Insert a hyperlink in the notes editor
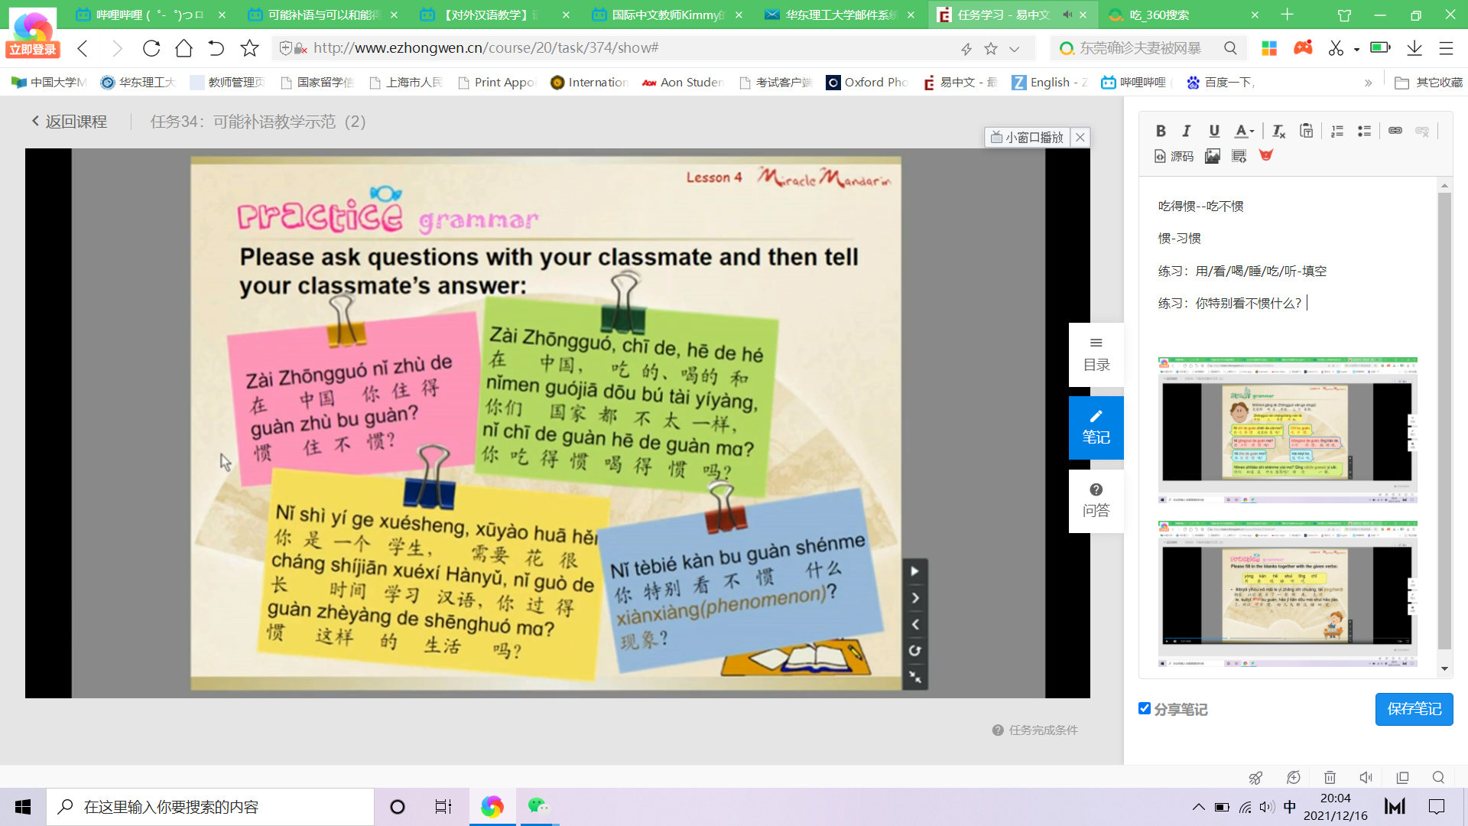 point(1395,131)
